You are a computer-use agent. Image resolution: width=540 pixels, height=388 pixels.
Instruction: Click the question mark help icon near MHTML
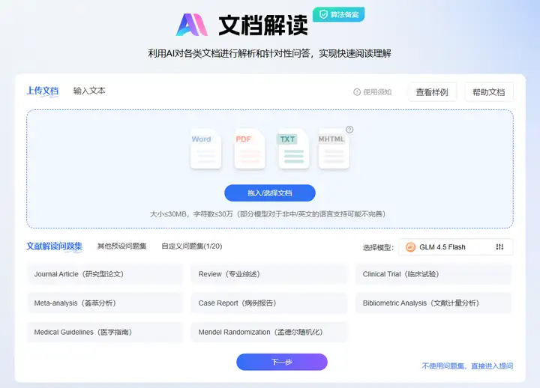(x=349, y=130)
